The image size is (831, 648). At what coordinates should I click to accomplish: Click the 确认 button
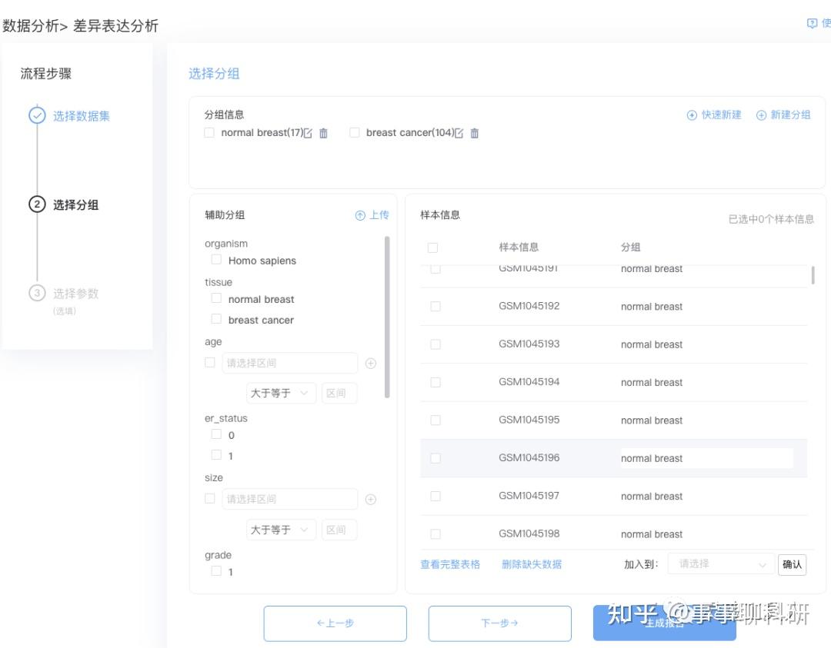(792, 564)
